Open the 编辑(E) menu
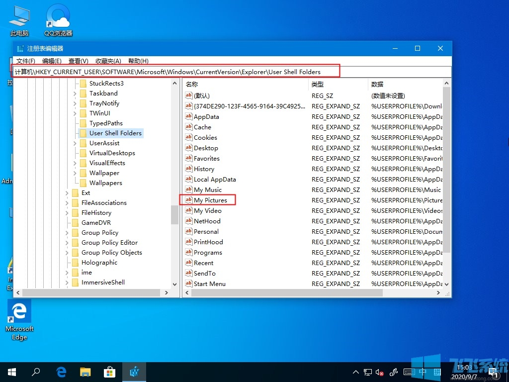 (50, 61)
